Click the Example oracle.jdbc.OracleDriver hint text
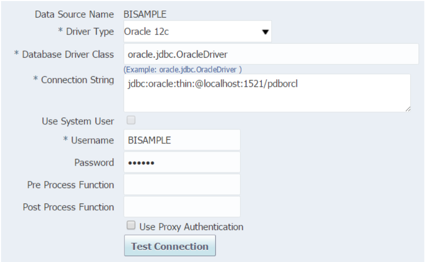The image size is (425, 262). tap(182, 69)
